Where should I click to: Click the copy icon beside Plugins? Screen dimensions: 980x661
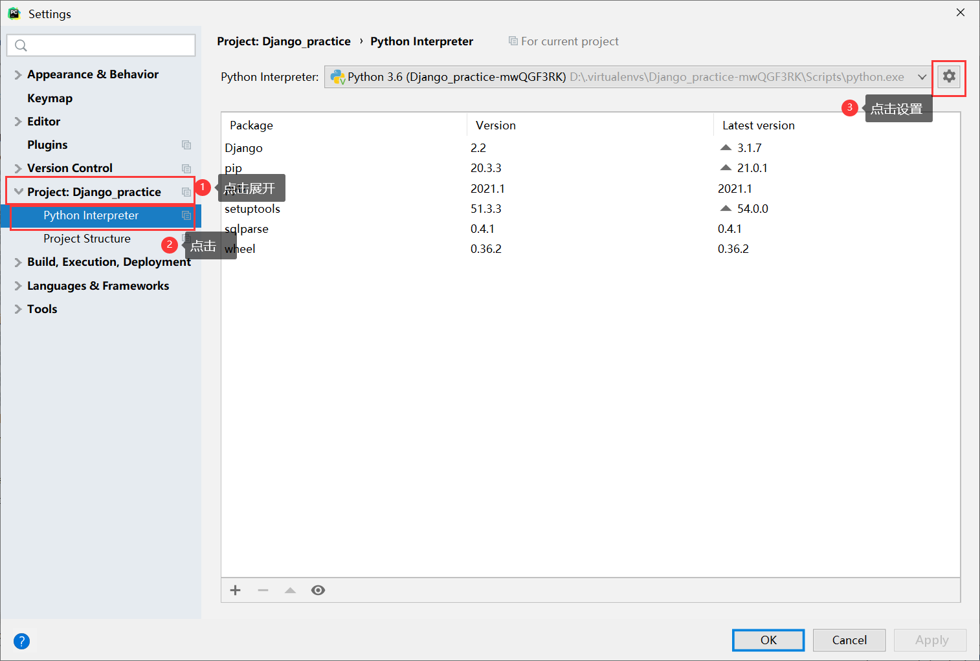tap(186, 145)
